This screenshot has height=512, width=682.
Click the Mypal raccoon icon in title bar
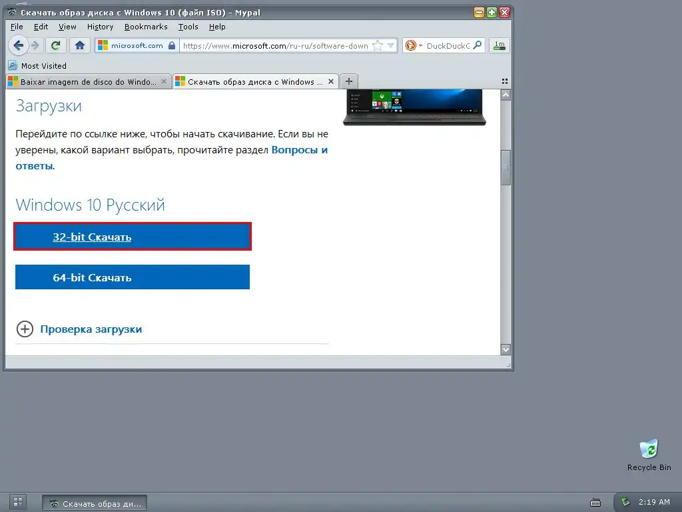(x=12, y=12)
